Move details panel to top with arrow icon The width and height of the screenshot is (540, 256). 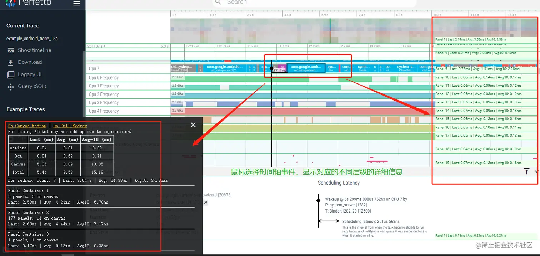(527, 171)
